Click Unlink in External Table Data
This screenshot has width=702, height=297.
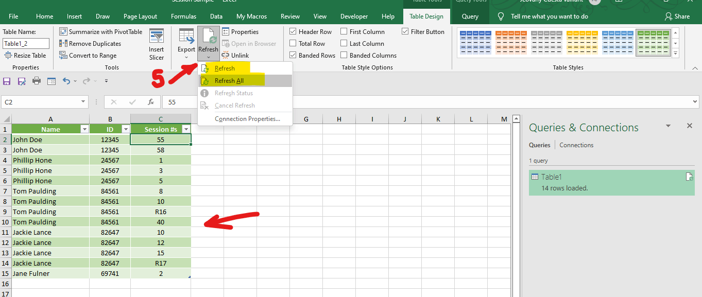235,56
